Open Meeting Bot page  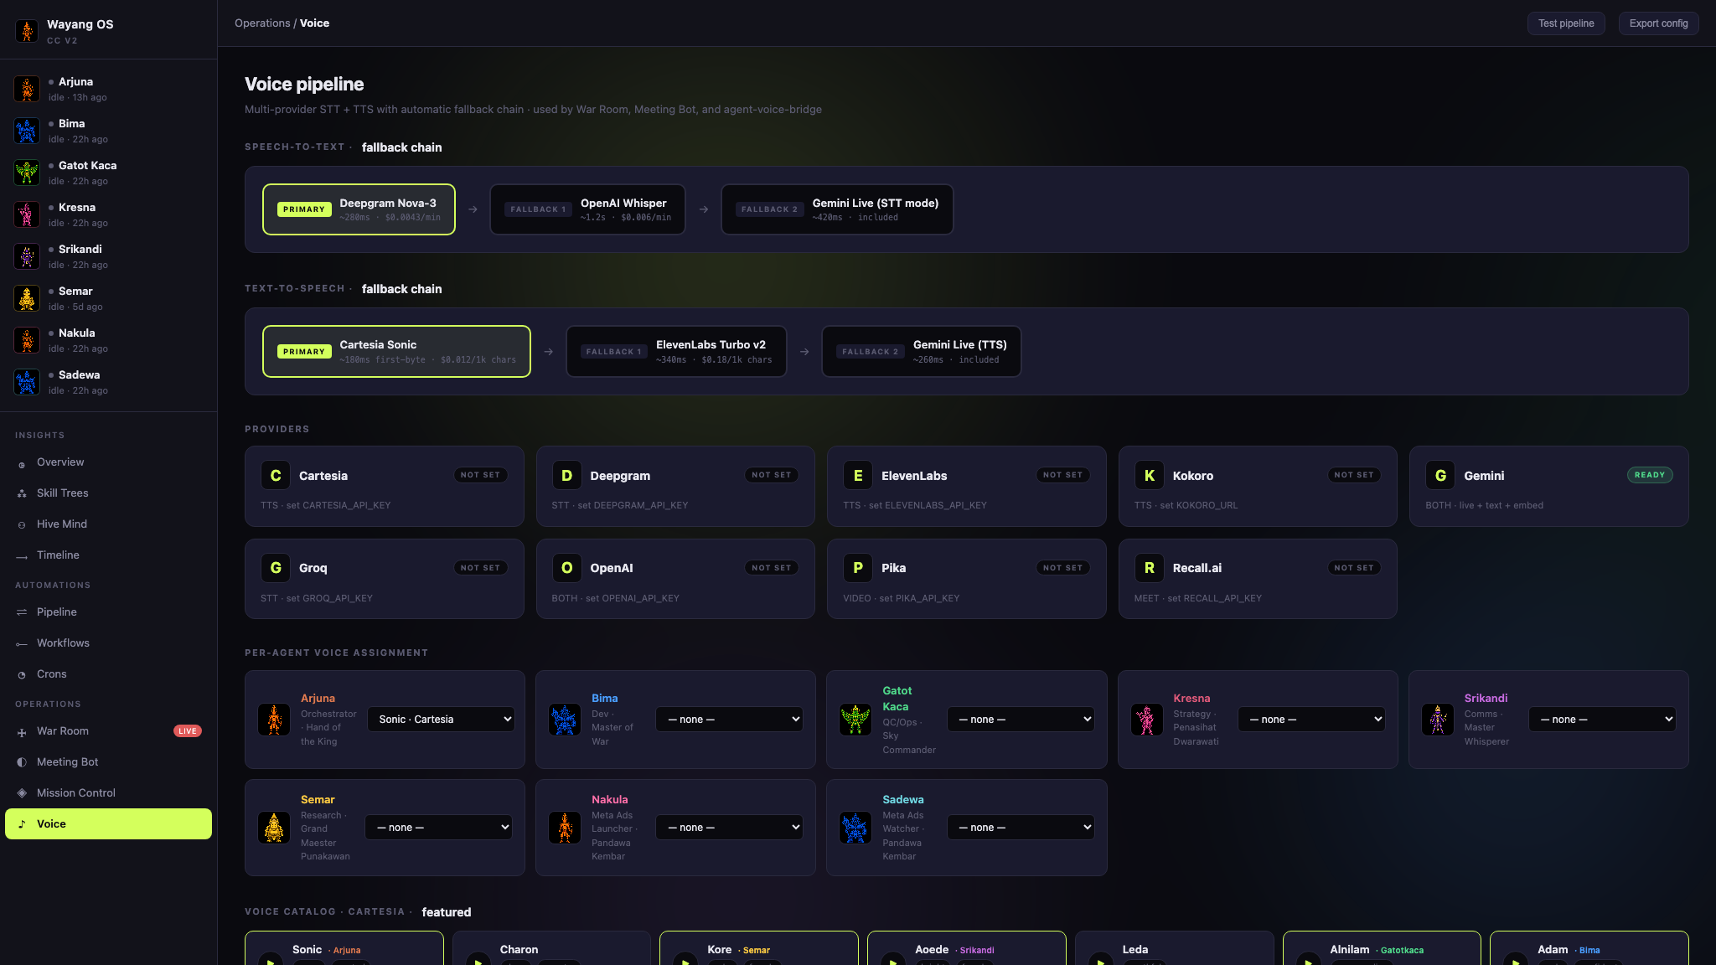click(108, 762)
